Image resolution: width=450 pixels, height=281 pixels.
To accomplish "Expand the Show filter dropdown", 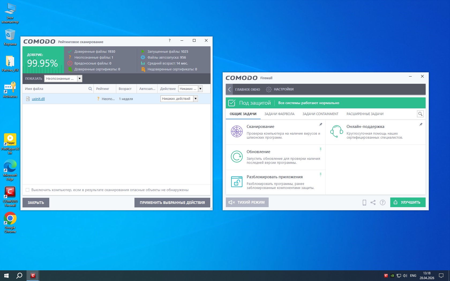I will tap(80, 79).
